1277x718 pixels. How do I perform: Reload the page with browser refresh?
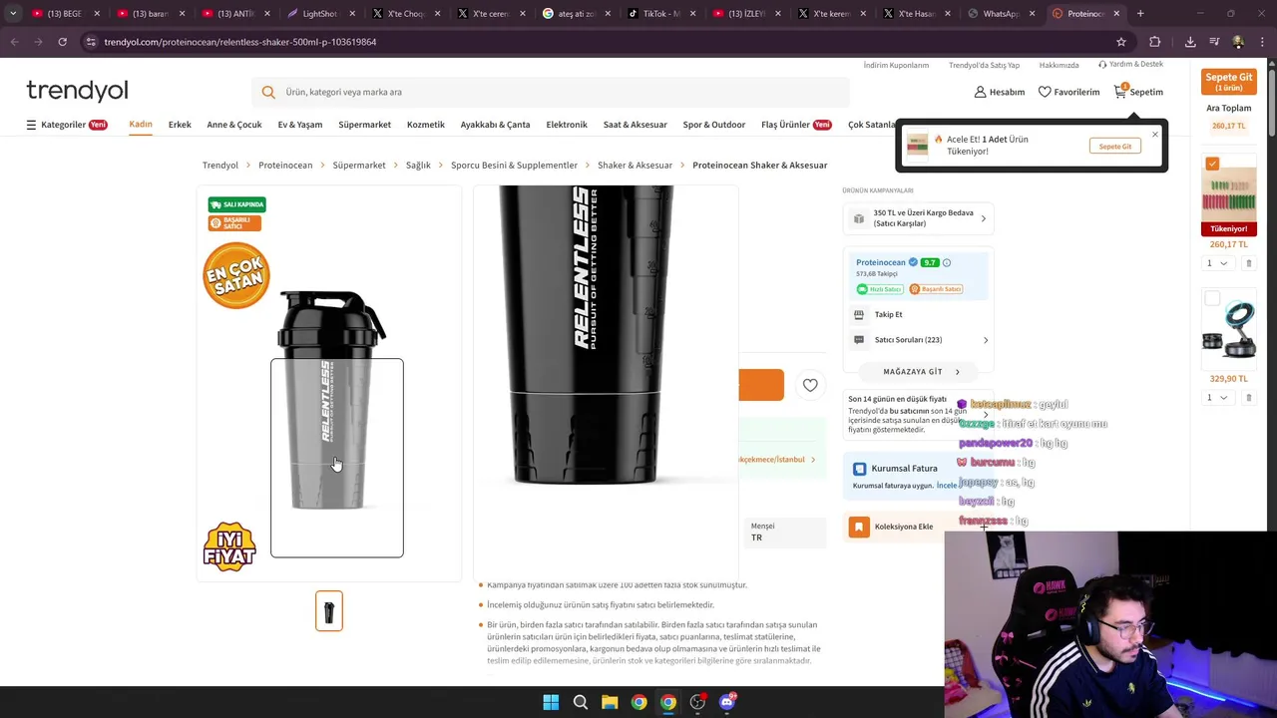[62, 42]
